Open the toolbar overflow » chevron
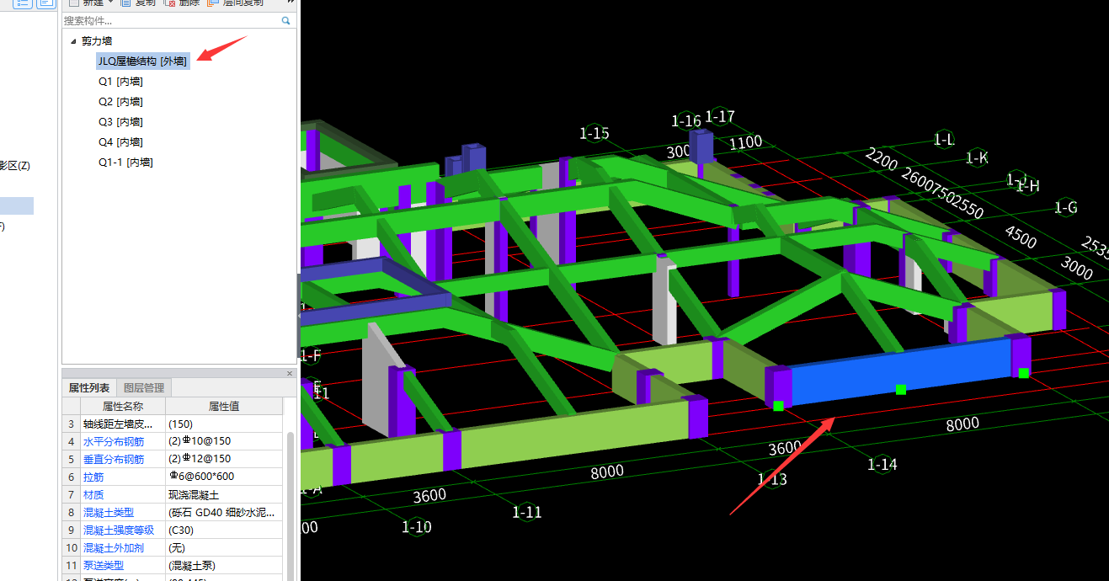 click(x=291, y=3)
